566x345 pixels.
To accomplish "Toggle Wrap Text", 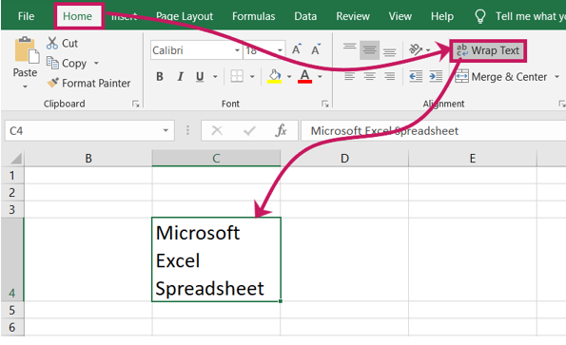I will click(488, 50).
